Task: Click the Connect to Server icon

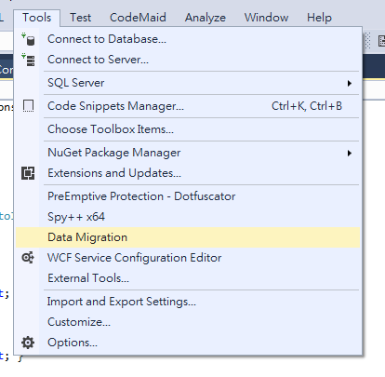Action: coord(28,60)
